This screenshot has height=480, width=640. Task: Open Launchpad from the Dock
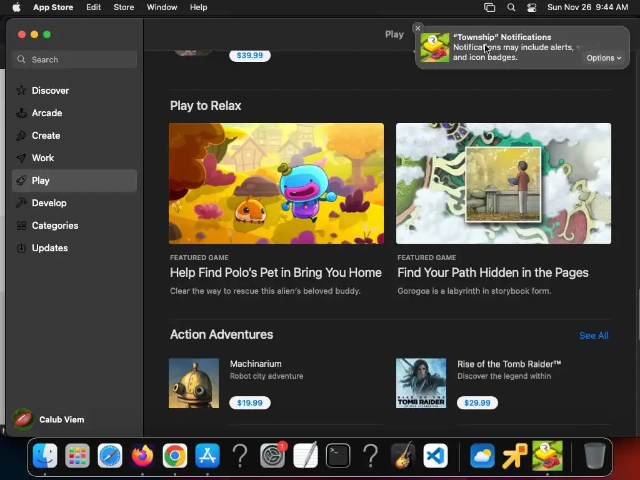tap(77, 456)
